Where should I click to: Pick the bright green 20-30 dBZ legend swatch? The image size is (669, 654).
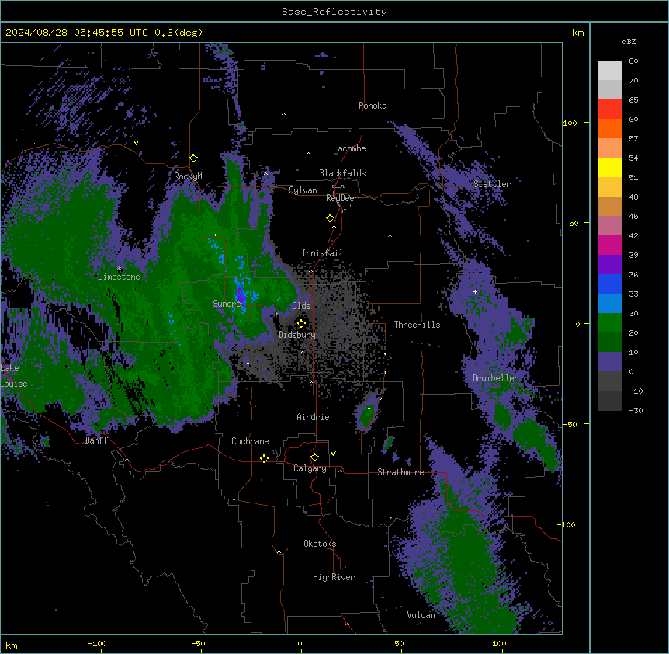(610, 323)
